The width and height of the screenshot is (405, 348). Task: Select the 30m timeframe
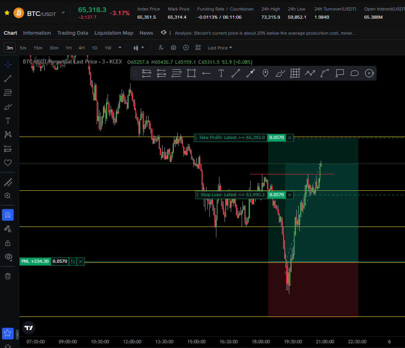54,48
